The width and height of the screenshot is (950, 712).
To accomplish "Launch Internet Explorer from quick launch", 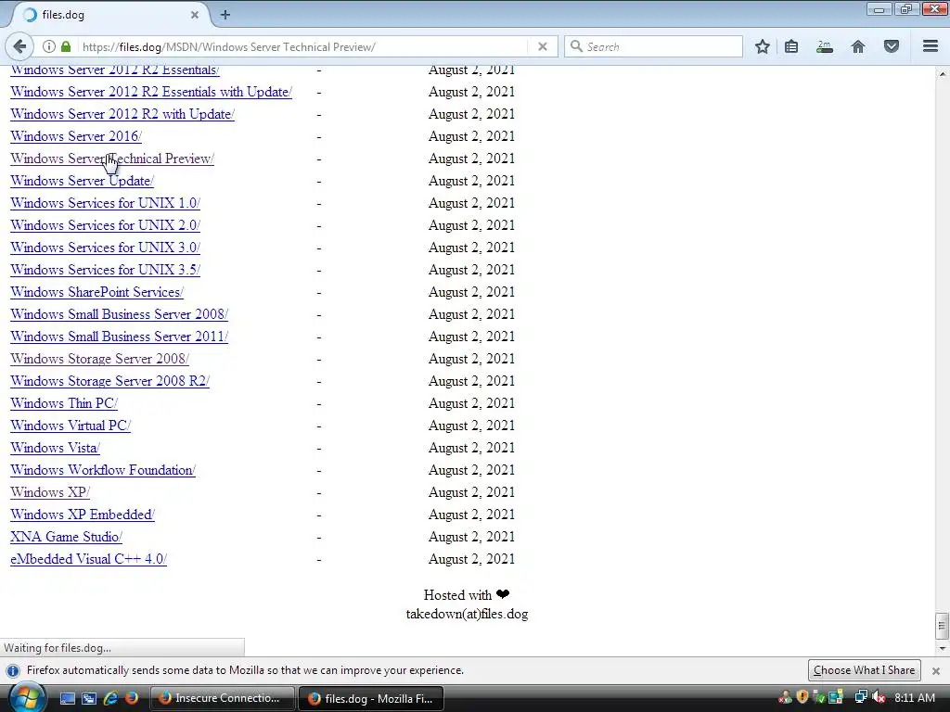I will point(110,698).
